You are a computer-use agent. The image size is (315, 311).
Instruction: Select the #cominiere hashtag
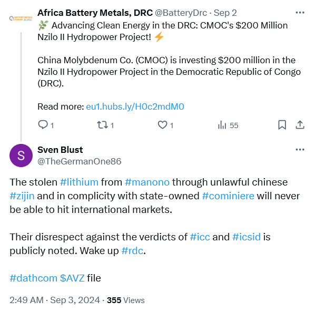tap(228, 196)
